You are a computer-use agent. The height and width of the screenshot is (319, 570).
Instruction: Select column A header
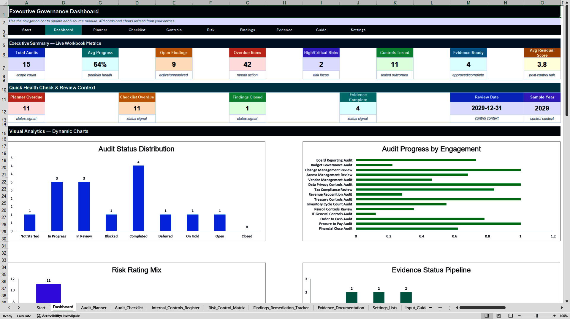pos(26,3)
